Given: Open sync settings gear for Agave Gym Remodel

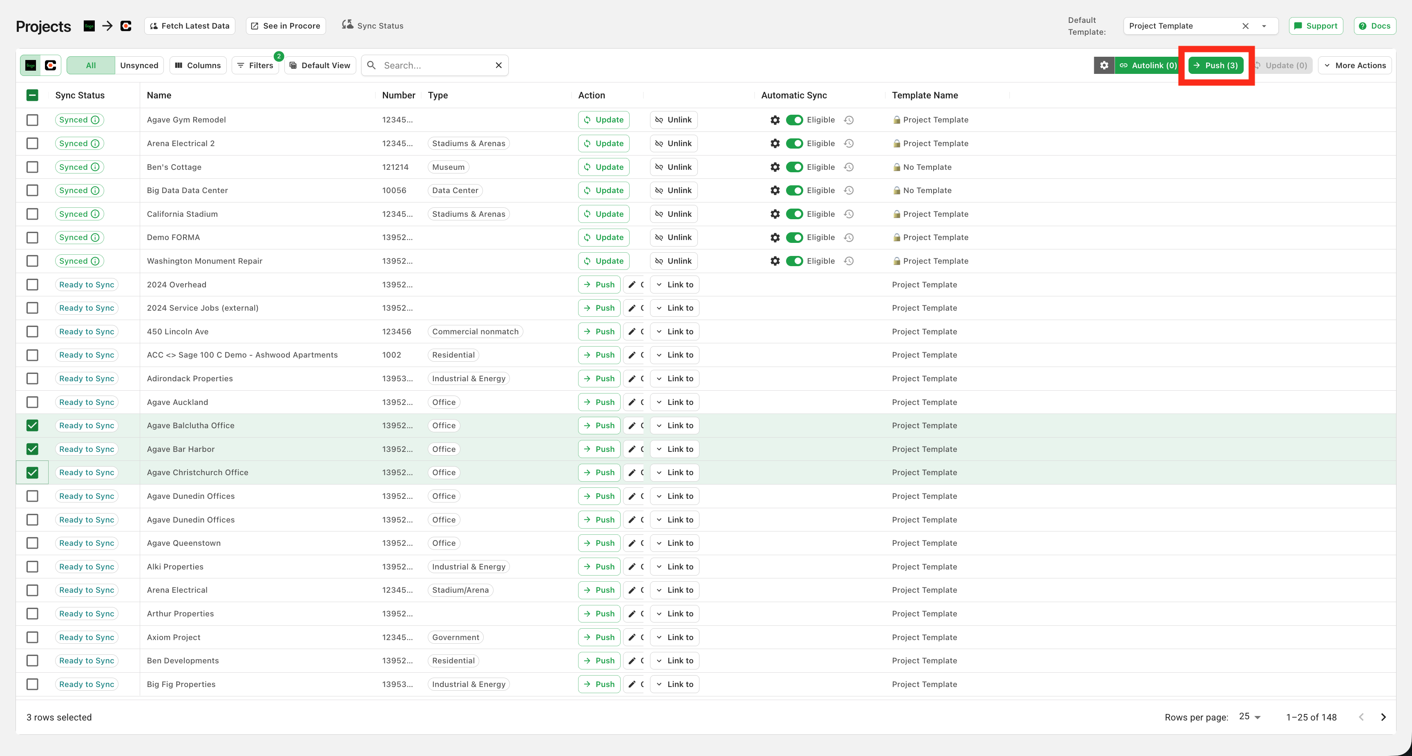Looking at the screenshot, I should pyautogui.click(x=775, y=120).
